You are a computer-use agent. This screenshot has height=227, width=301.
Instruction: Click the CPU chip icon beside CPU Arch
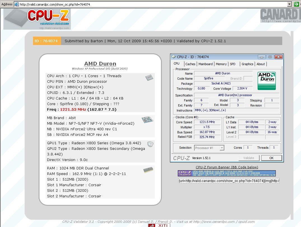click(x=149, y=77)
